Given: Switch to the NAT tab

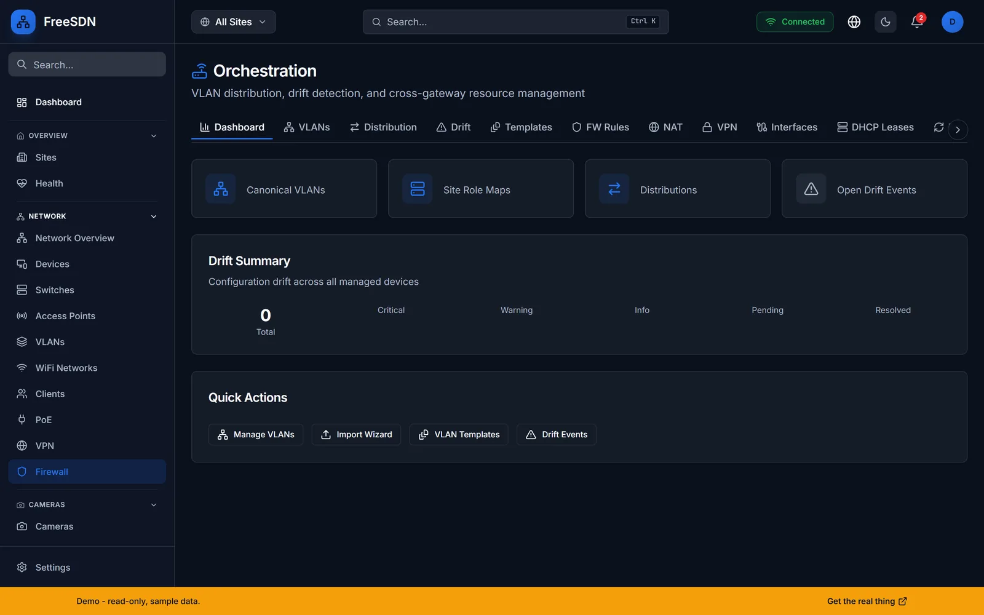Looking at the screenshot, I should tap(665, 127).
